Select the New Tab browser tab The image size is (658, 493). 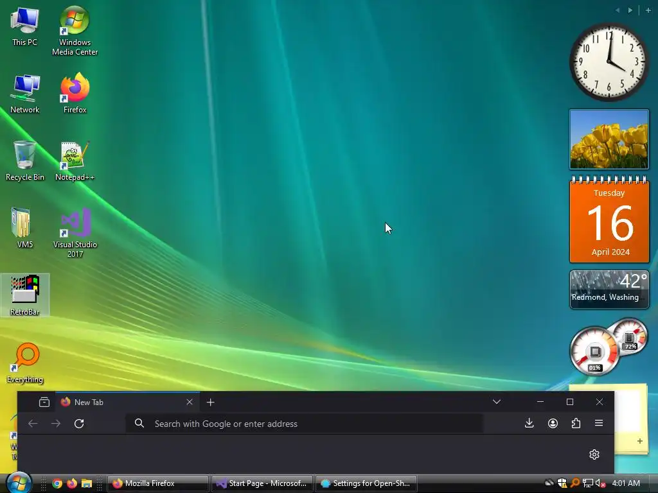128,402
